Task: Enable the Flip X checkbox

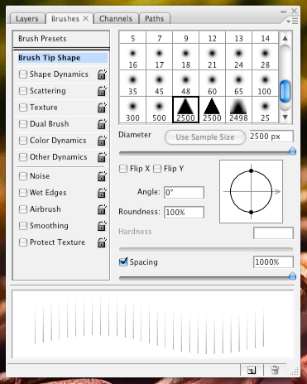Action: point(123,169)
